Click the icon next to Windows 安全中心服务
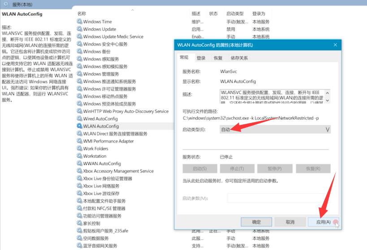367x250 pixels. pos(80,44)
